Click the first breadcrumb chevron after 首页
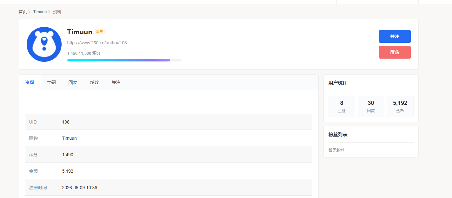452x198 pixels. coord(30,12)
